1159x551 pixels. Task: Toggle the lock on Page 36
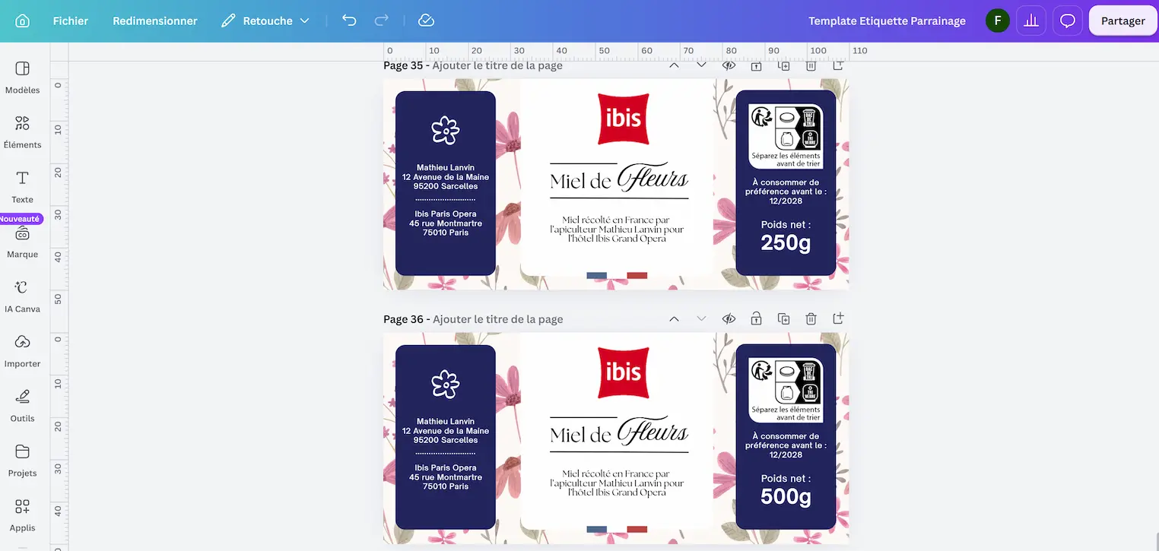pyautogui.click(x=756, y=318)
